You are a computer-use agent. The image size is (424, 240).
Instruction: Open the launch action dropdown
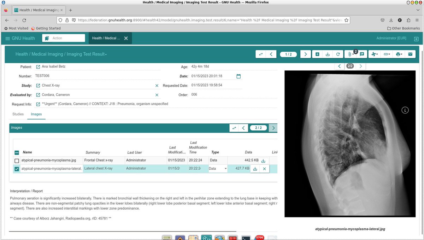374,54
